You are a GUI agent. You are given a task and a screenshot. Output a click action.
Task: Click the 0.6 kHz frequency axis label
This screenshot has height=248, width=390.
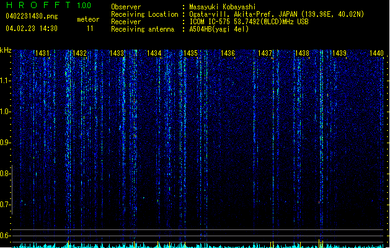point(6,236)
